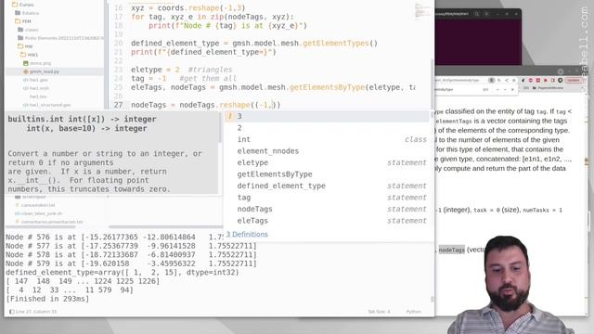This screenshot has width=594, height=334.
Task: Click the line and column indicator in status bar
Action: [36, 312]
